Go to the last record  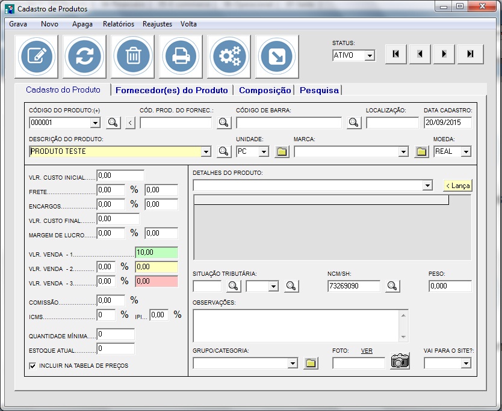click(x=470, y=54)
